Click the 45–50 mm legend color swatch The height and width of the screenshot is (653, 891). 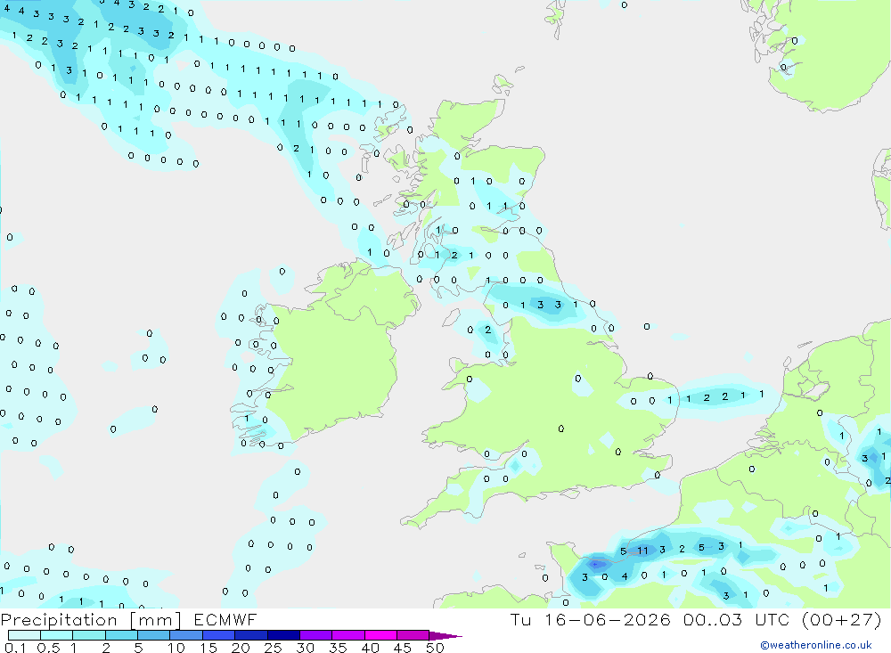(413, 635)
